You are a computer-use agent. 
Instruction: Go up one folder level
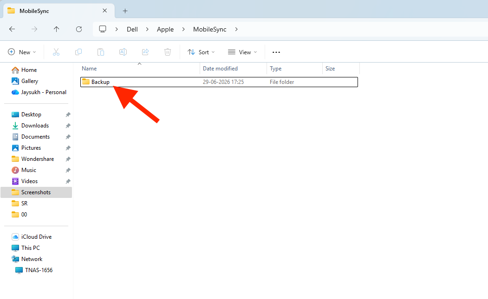click(x=56, y=29)
